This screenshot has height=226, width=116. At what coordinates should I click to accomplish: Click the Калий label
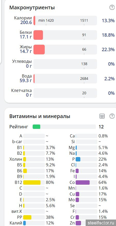[16, 223]
